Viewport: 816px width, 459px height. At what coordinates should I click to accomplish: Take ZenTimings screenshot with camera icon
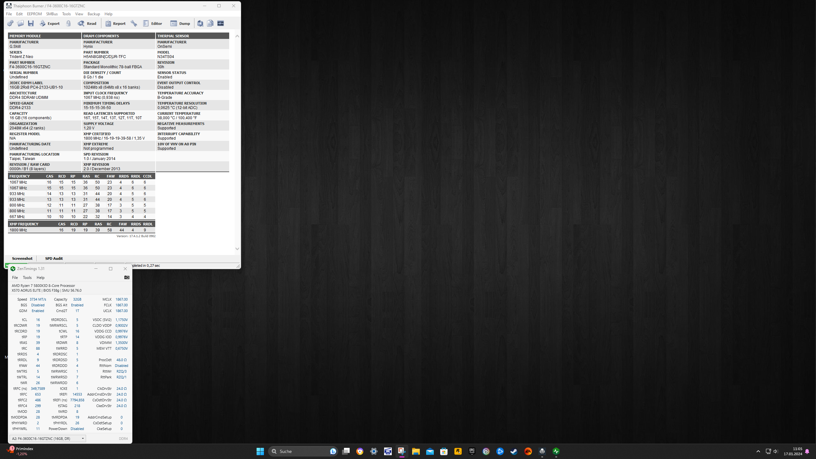pos(127,277)
